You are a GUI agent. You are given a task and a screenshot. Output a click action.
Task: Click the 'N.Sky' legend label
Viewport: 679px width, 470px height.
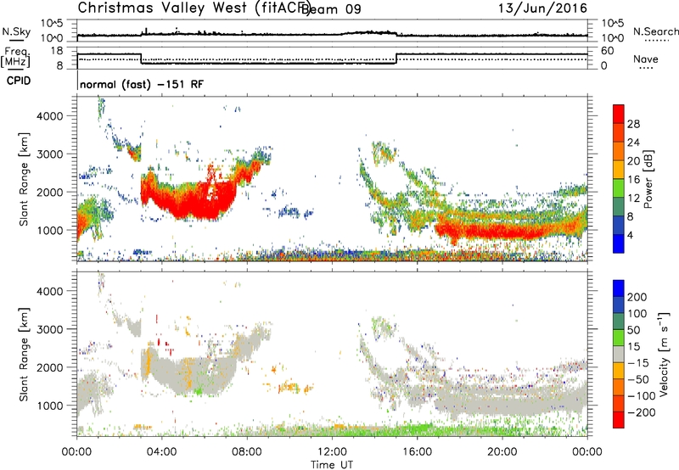[x=16, y=32]
